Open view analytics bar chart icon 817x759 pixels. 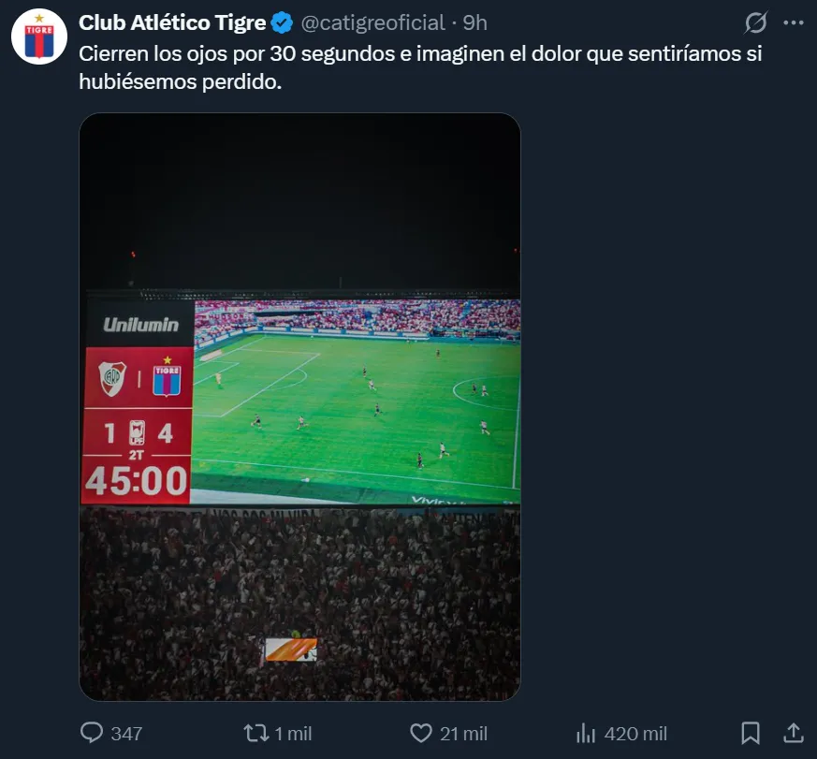586,733
